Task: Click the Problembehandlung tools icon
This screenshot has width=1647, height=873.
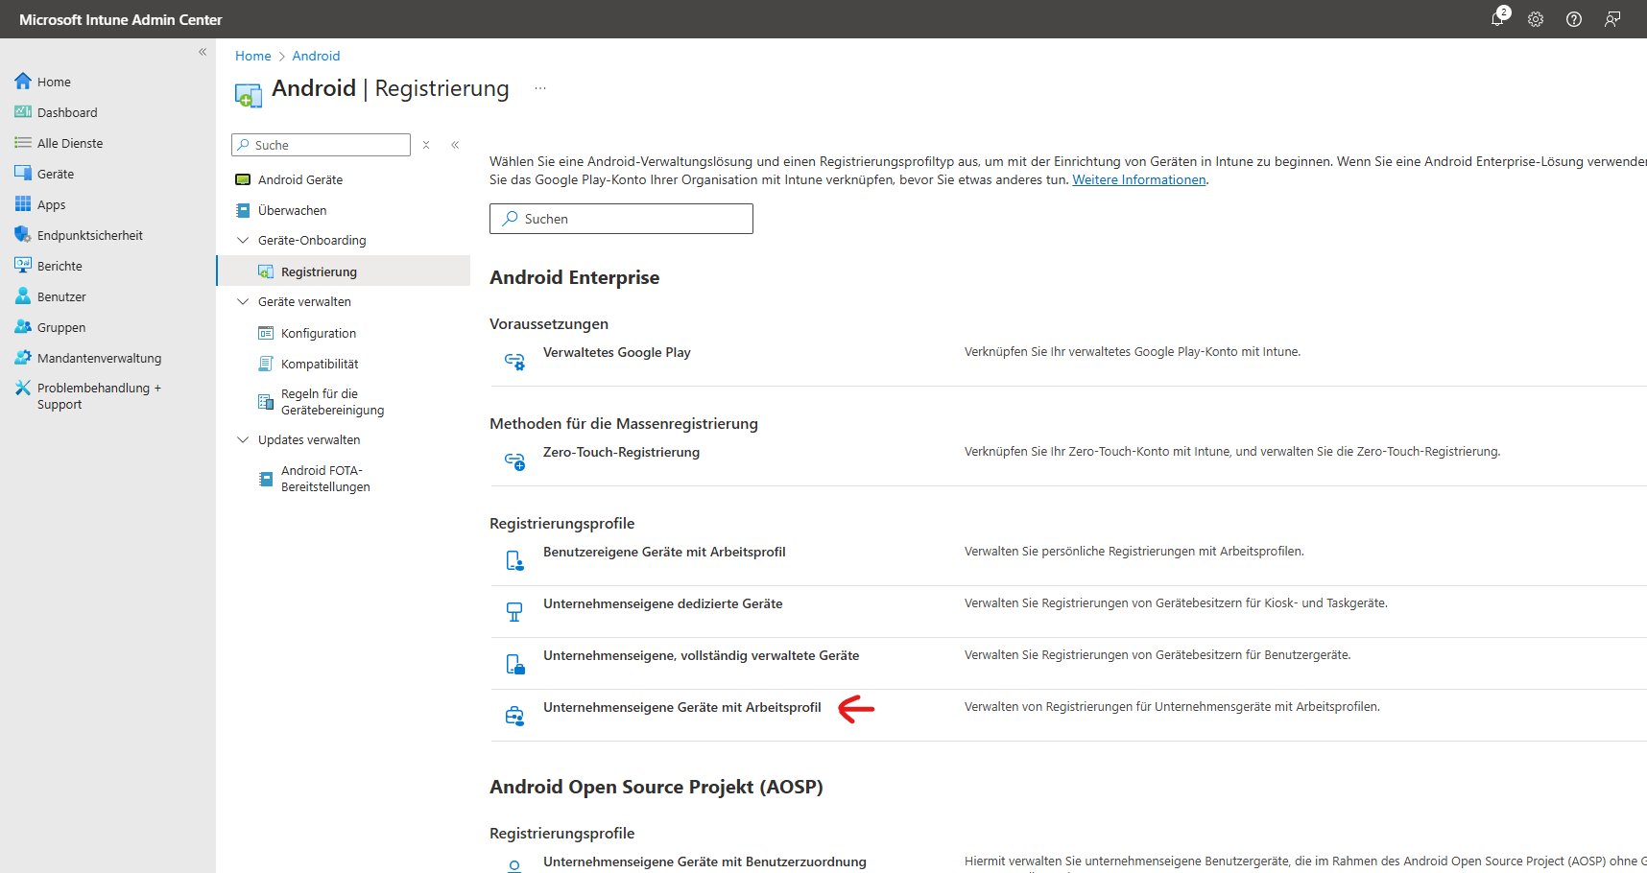Action: [x=23, y=388]
